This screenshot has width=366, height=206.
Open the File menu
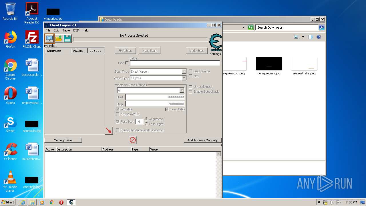pyautogui.click(x=48, y=30)
